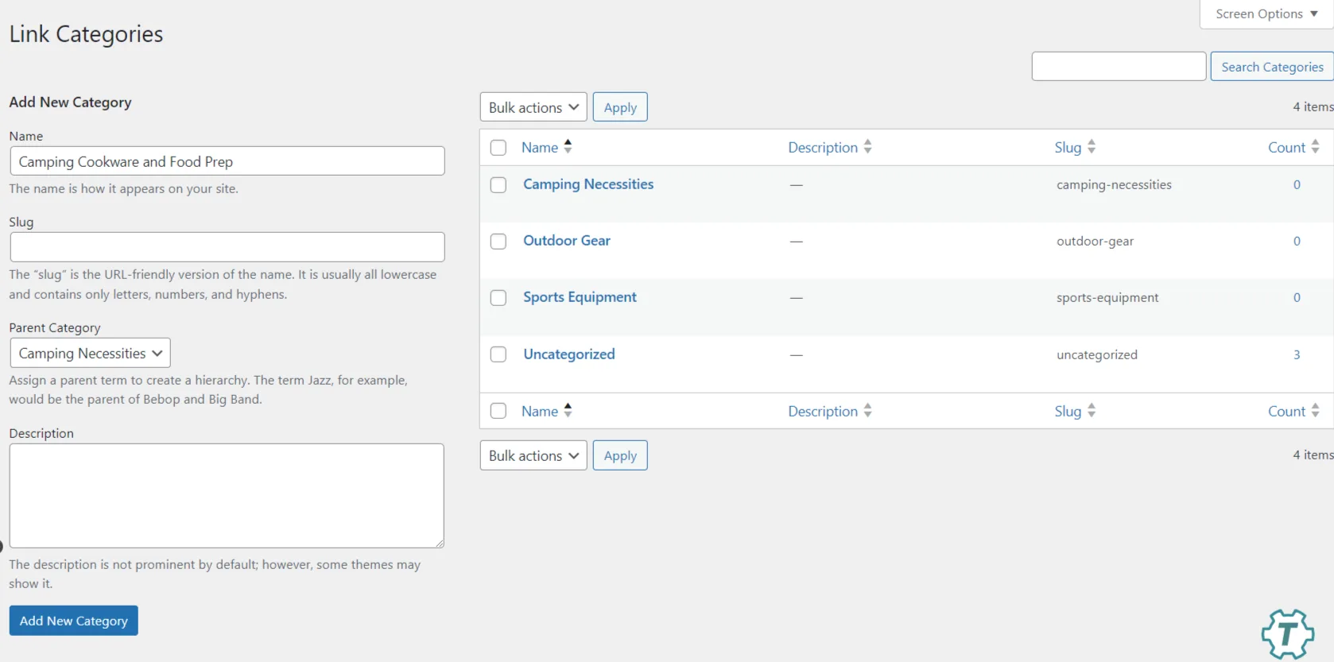Screen dimensions: 1334x662
Task: Click sort arrows beside bottom Name header
Action: click(x=568, y=411)
